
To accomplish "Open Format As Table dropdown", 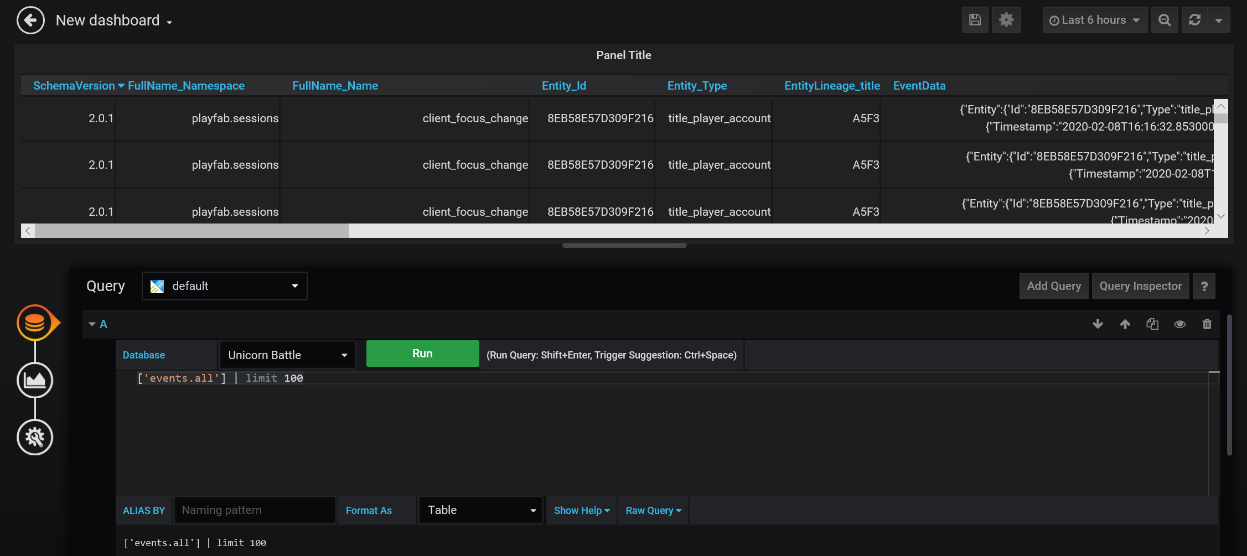I will pos(480,510).
